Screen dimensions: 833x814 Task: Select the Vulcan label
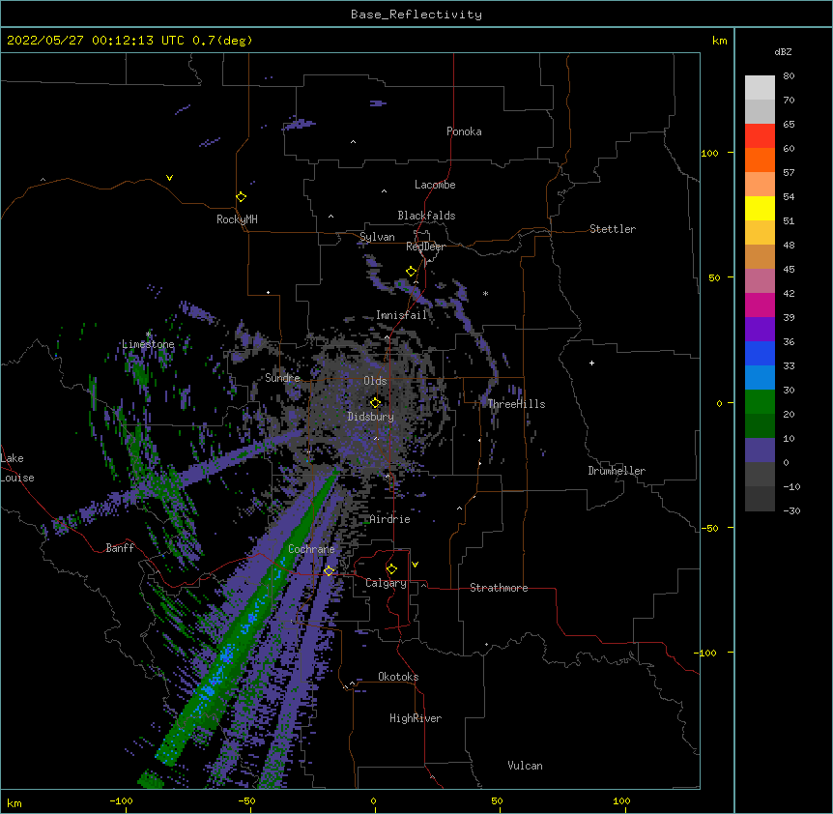click(x=525, y=766)
